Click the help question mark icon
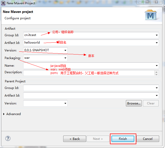This screenshot has width=165, height=148. [8, 138]
